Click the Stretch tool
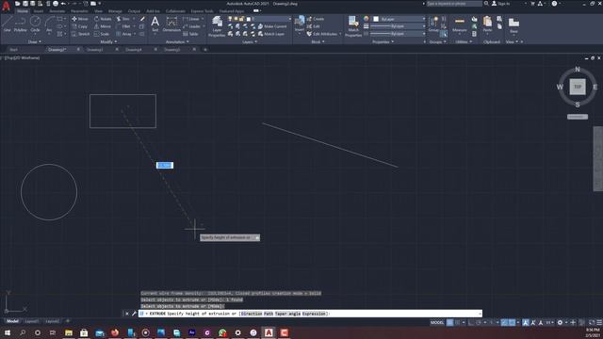The width and height of the screenshot is (603, 339). tap(81, 34)
